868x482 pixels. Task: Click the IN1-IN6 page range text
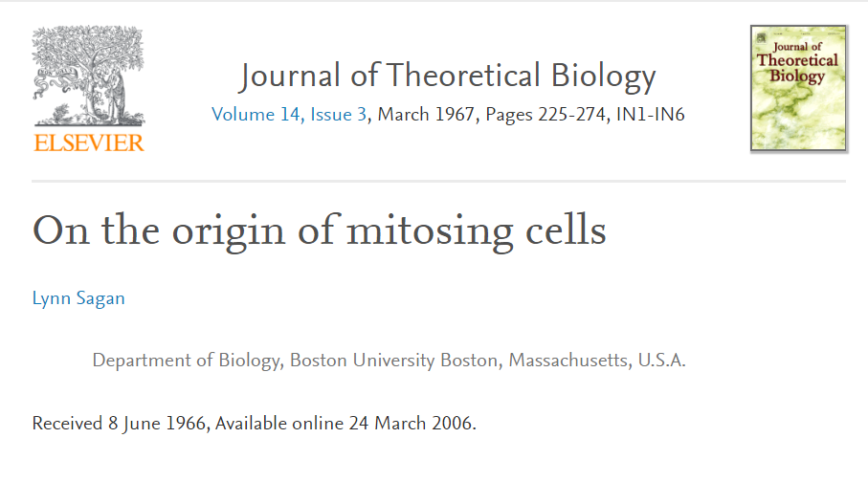click(650, 116)
